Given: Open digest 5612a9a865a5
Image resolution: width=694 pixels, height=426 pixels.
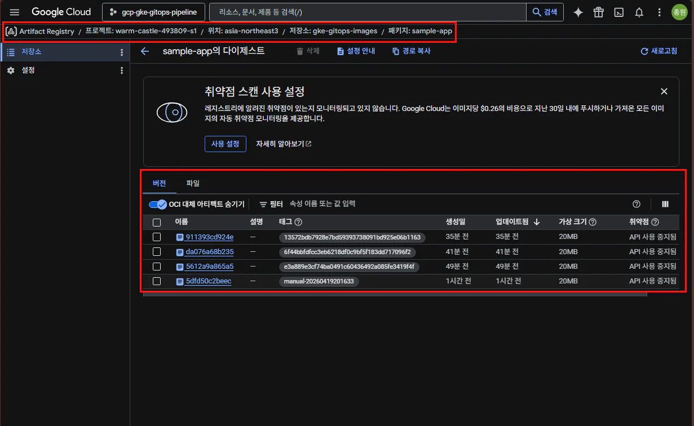Looking at the screenshot, I should tap(209, 267).
